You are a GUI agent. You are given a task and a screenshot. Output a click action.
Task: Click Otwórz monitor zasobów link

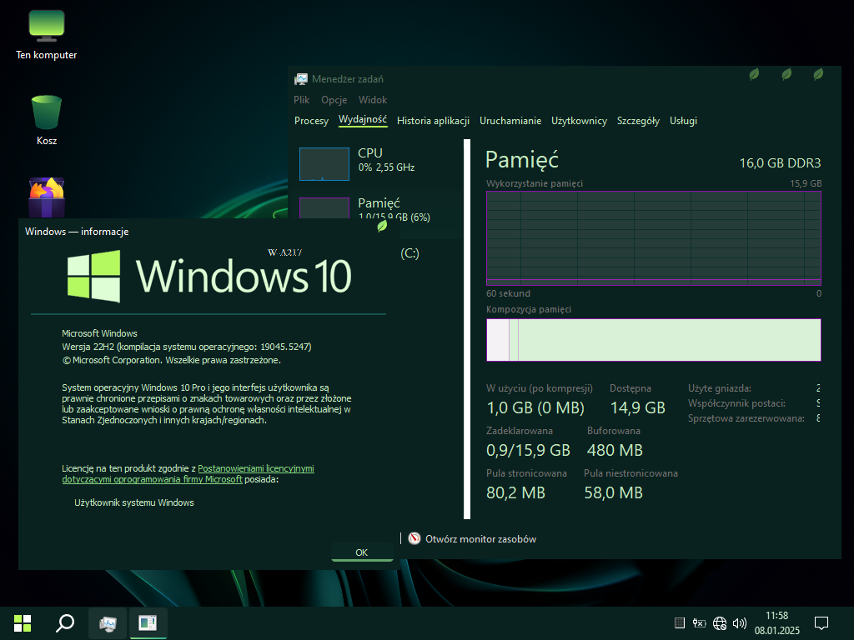point(480,539)
